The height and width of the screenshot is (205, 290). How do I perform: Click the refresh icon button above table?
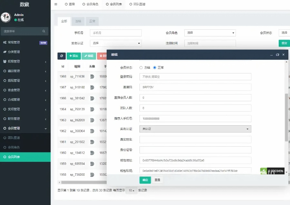(x=61, y=56)
